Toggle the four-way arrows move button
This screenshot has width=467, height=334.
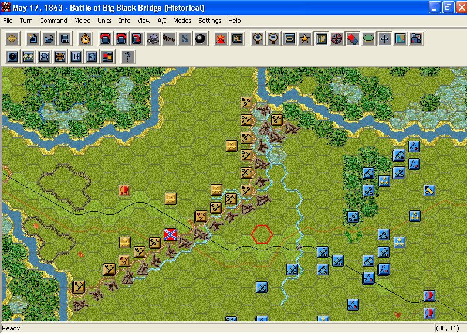[x=384, y=39]
